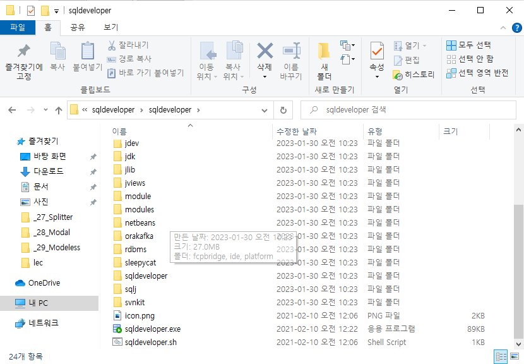
Task: Click the scroll up arrow of file list
Action: [x=518, y=130]
